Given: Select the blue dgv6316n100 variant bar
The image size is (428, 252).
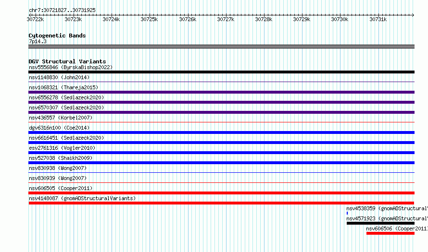Looking at the screenshot, I should [x=221, y=132].
